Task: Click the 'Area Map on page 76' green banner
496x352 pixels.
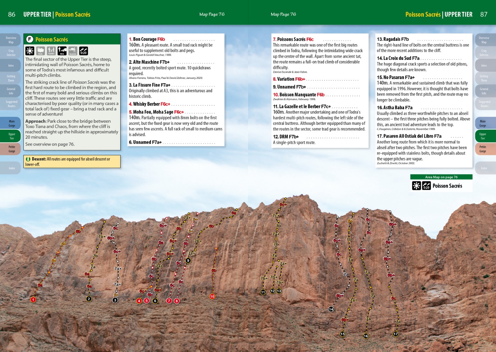Action: [441, 177]
